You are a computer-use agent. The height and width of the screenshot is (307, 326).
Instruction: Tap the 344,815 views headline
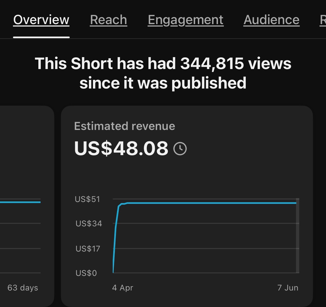(x=163, y=73)
